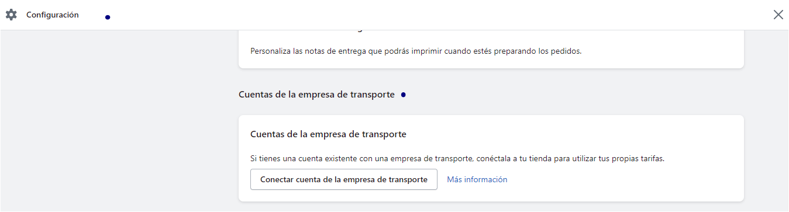Close the settings with the X icon
789x212 pixels.
pyautogui.click(x=778, y=15)
